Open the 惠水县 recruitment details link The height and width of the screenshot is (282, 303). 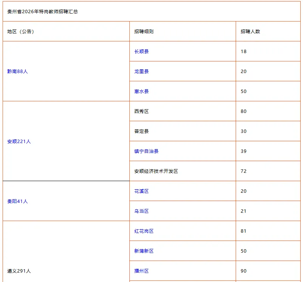(x=141, y=91)
